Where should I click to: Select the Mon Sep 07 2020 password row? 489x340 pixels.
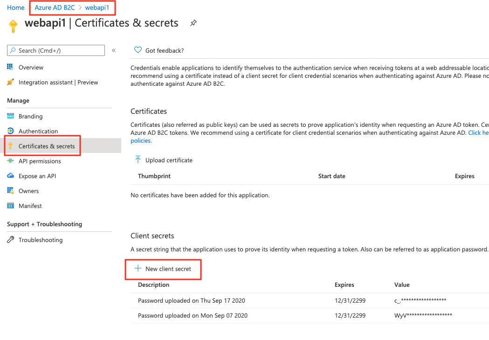click(x=310, y=316)
